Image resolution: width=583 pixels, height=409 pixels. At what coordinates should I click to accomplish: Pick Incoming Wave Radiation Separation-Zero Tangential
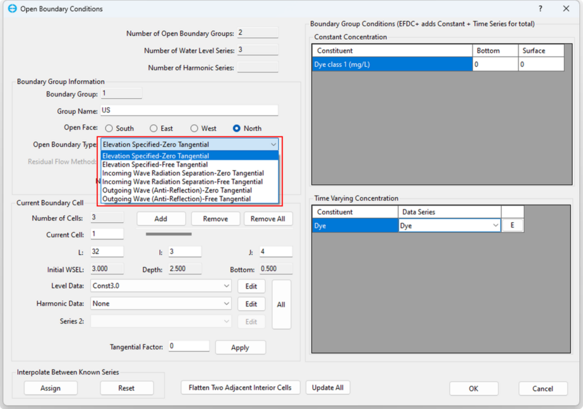pos(183,173)
